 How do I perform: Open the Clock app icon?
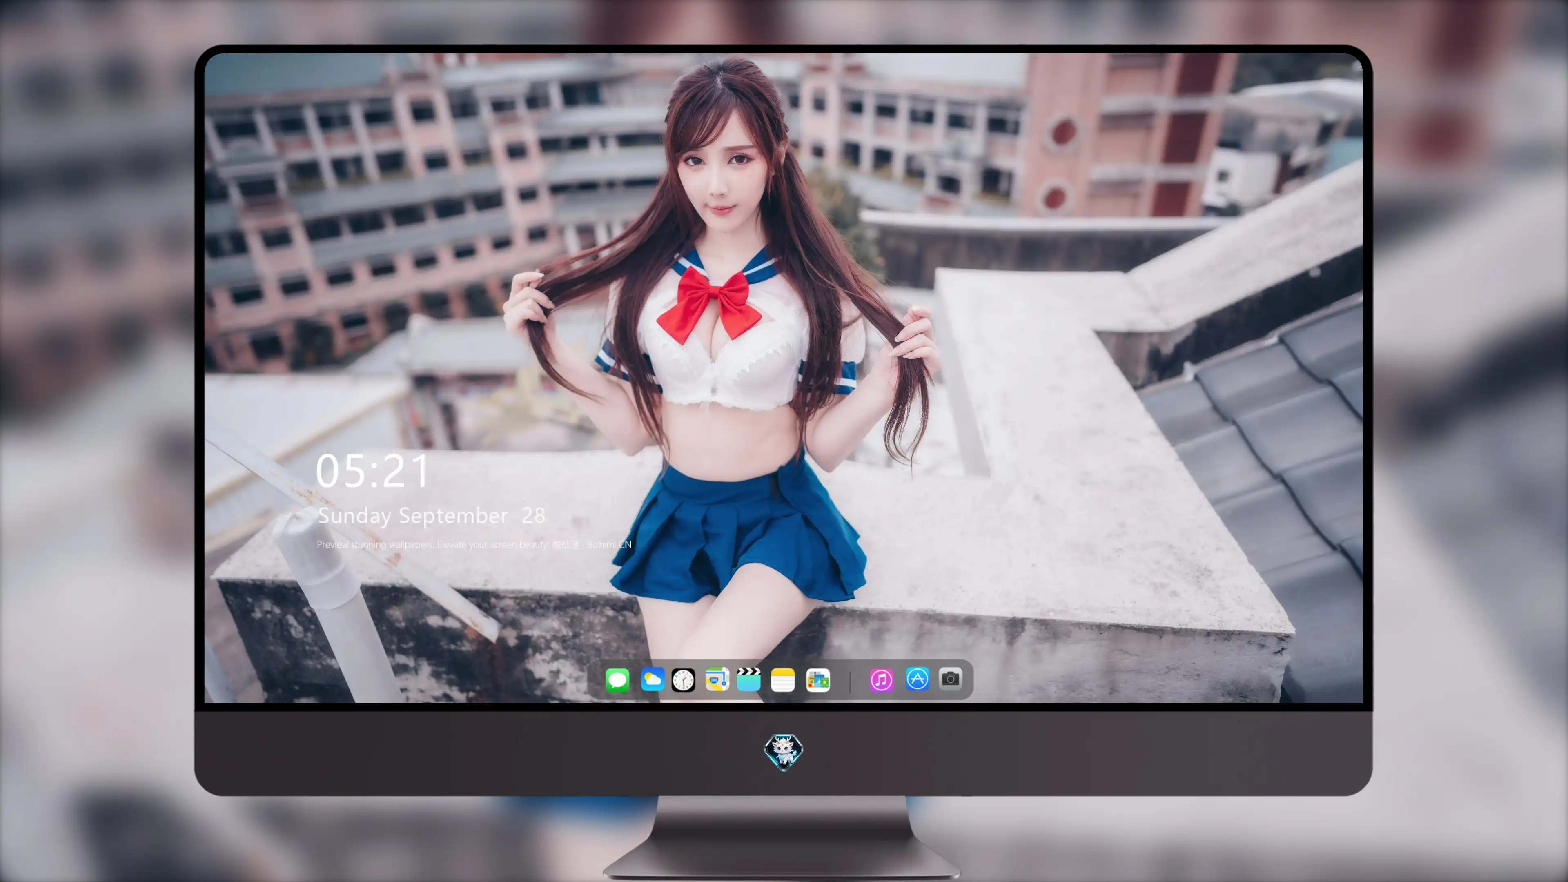pos(683,680)
